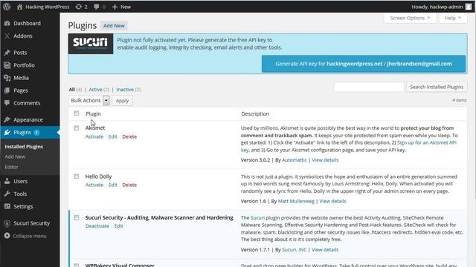Open Sucuri, INC author link
The height and width of the screenshot is (267, 476).
point(295,250)
